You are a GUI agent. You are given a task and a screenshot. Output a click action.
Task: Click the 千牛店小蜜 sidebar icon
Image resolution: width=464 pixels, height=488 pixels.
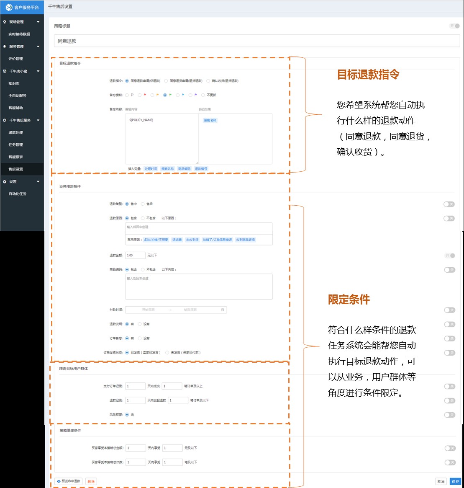[x=5, y=71]
